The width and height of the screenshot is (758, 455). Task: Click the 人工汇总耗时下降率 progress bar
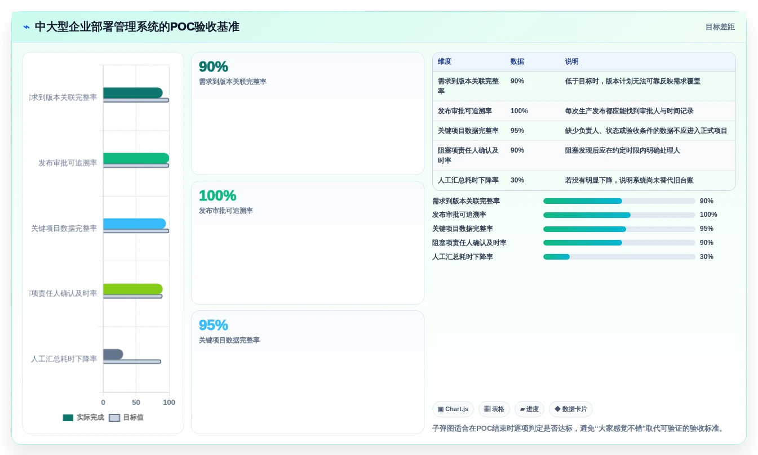point(619,257)
